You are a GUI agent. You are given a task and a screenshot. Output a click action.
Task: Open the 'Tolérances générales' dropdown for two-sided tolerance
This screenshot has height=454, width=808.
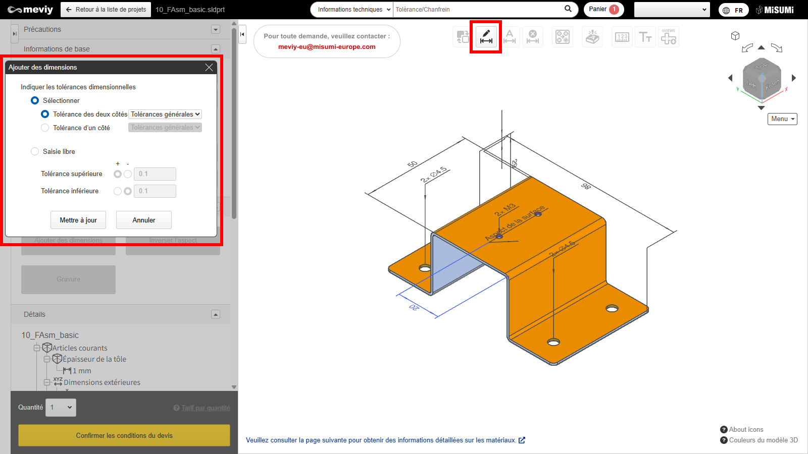coord(165,115)
